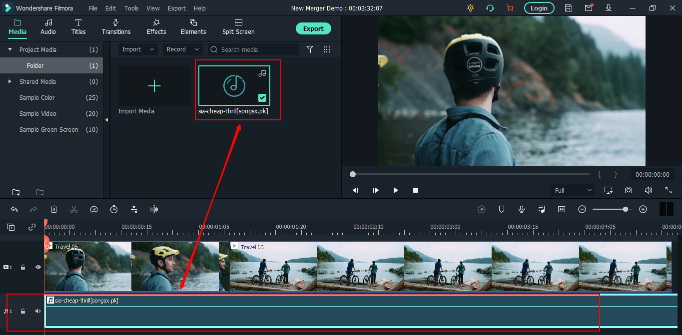Open the File menu
Screen dimensions: 682x335
click(x=93, y=8)
